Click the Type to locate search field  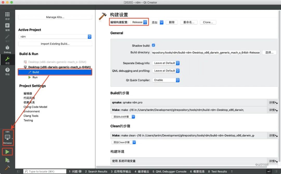(x=45, y=171)
